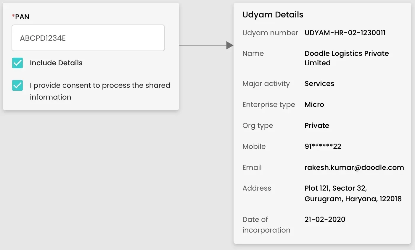
Task: Click the PAN input field
Action: pos(88,38)
